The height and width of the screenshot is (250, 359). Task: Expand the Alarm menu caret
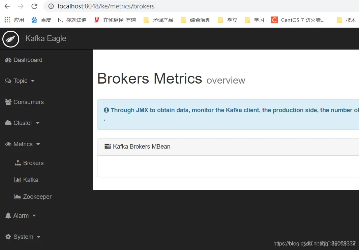click(34, 215)
